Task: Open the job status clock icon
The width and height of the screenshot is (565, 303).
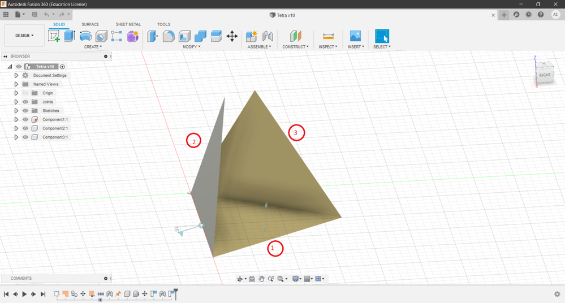Action: (528, 15)
